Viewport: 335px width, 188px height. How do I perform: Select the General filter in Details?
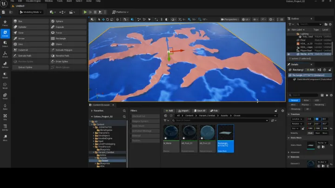click(x=294, y=100)
